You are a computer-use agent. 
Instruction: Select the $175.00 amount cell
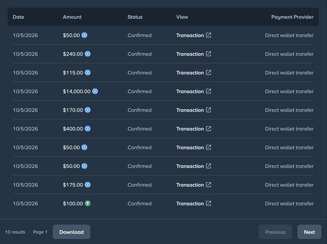[73, 185]
